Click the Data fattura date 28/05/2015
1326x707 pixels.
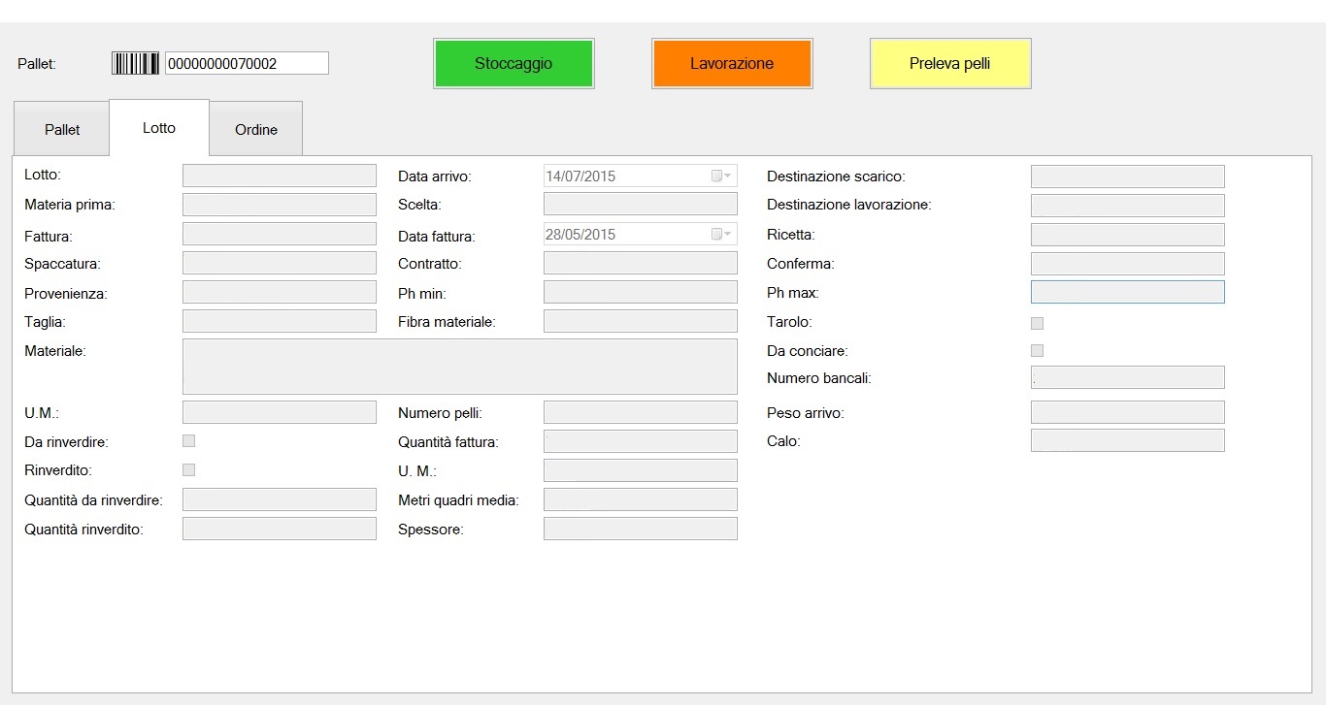pyautogui.click(x=580, y=235)
